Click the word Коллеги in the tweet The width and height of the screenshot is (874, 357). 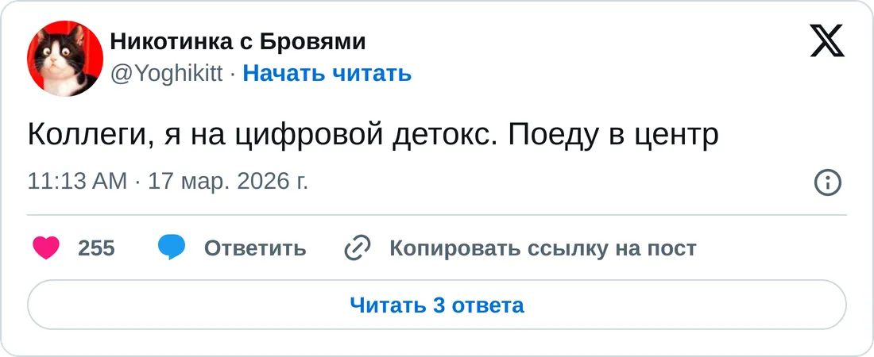coord(86,136)
